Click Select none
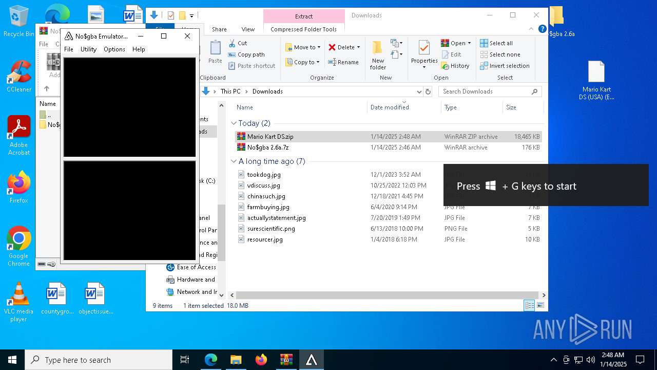This screenshot has height=370, width=657. click(500, 54)
